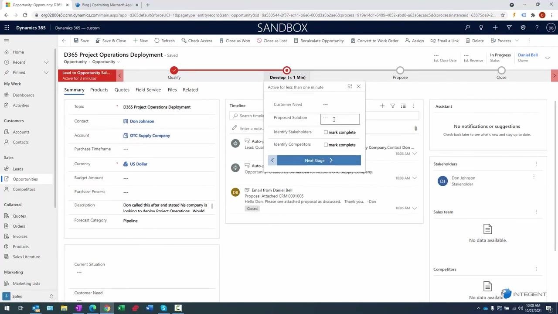This screenshot has width=558, height=314.
Task: Select the Propose stage on process bar
Action: (x=400, y=70)
